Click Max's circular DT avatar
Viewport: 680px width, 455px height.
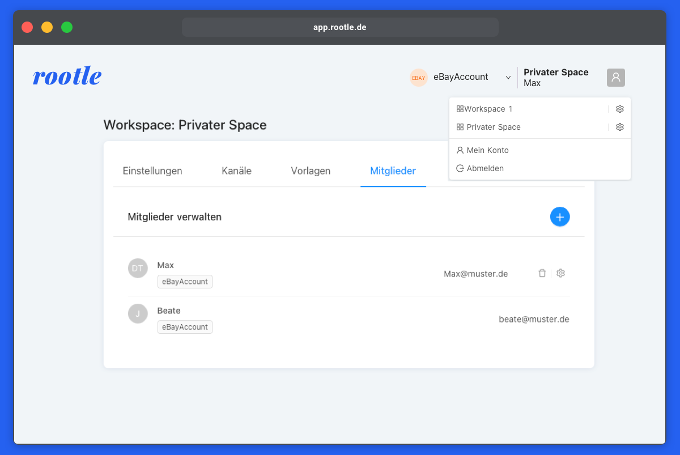[x=138, y=268]
